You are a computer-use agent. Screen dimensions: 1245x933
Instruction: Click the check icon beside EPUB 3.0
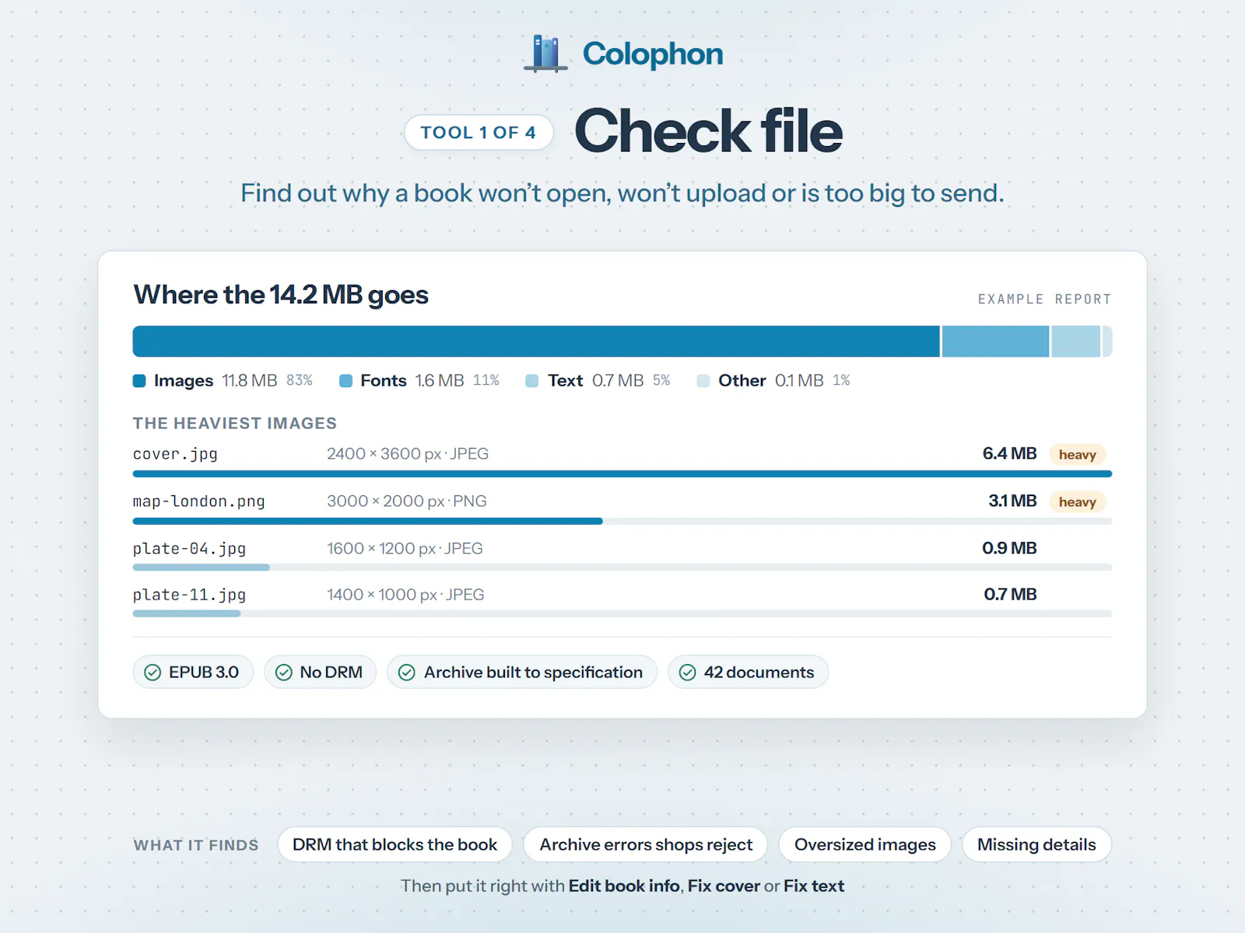(x=153, y=673)
